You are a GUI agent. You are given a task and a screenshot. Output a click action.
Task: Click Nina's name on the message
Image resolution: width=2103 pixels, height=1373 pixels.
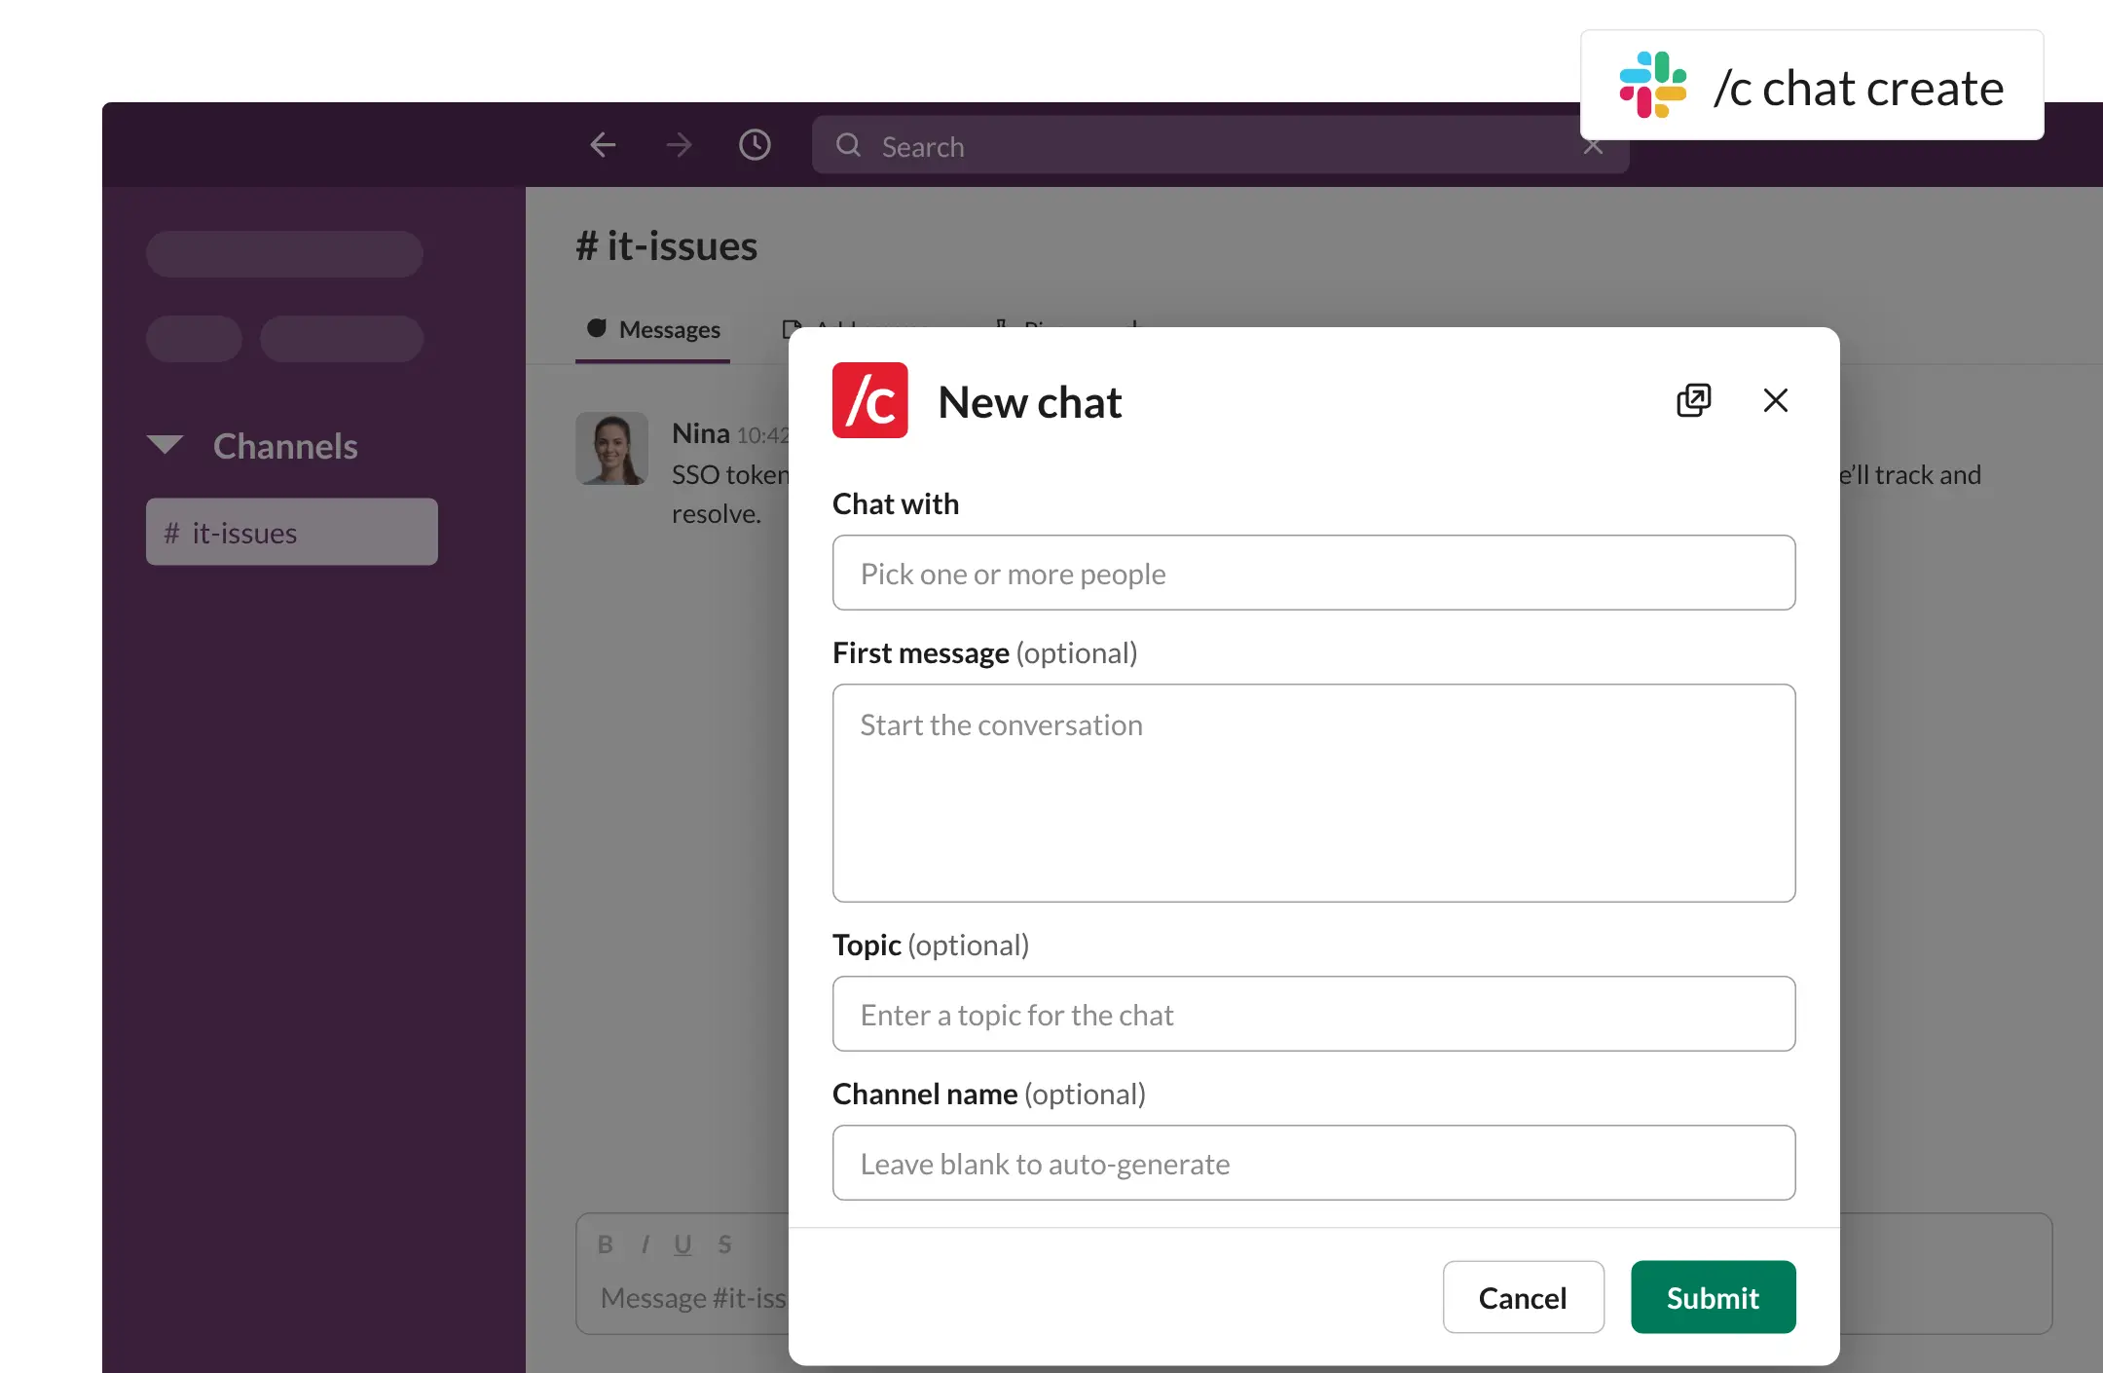click(x=701, y=433)
